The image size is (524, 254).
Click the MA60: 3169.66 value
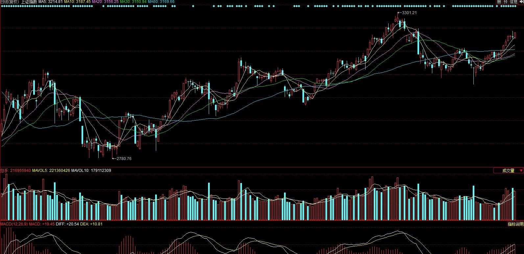point(161,2)
